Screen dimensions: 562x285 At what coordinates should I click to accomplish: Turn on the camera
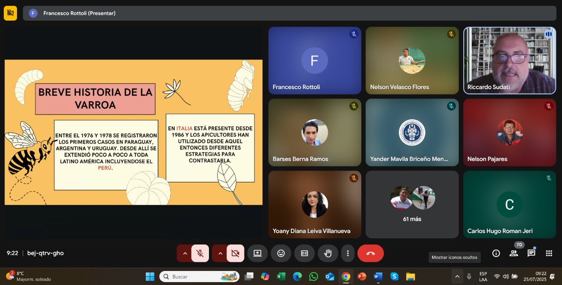(x=235, y=254)
